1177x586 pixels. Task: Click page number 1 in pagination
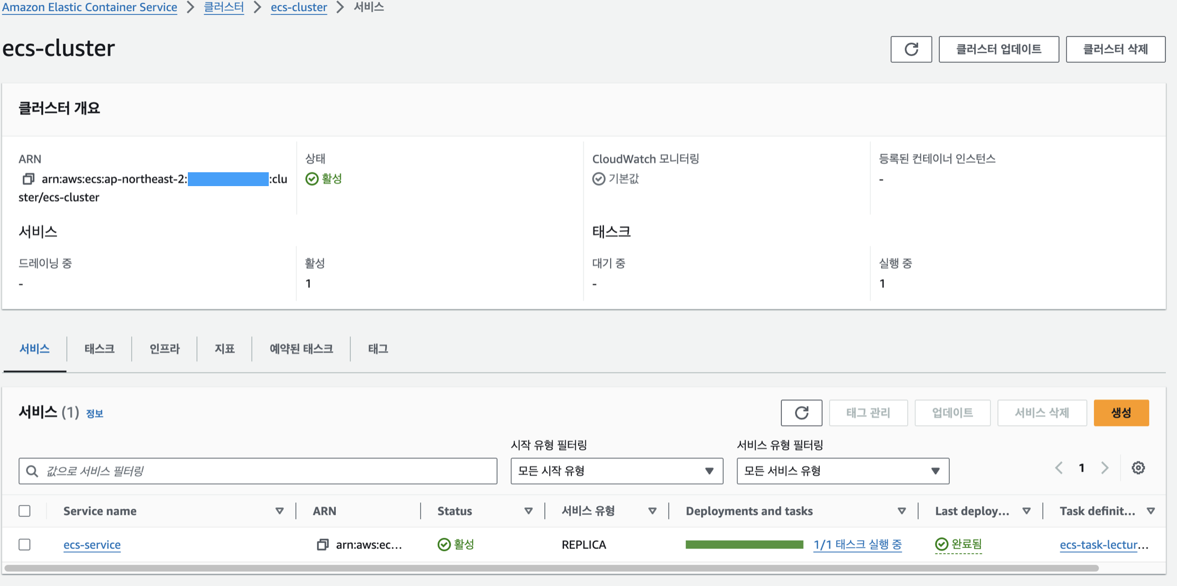[1081, 468]
